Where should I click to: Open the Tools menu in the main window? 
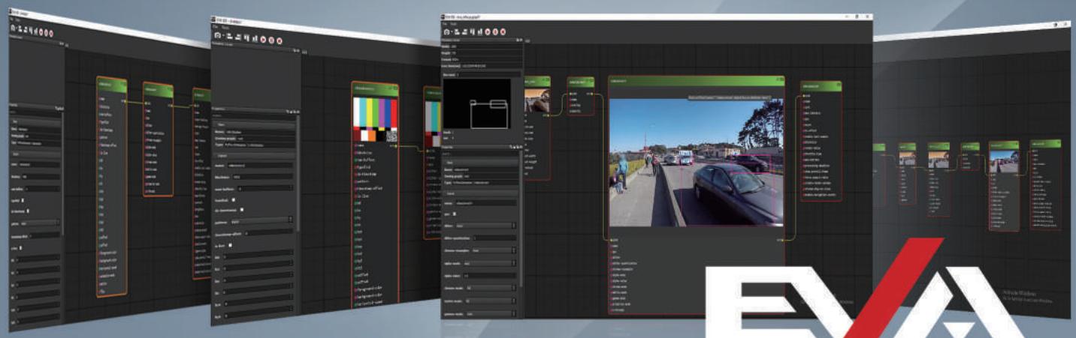point(454,24)
